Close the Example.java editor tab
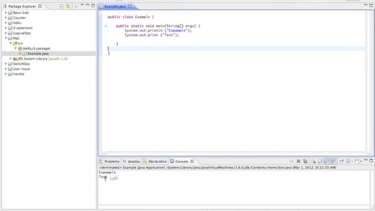 pos(129,6)
